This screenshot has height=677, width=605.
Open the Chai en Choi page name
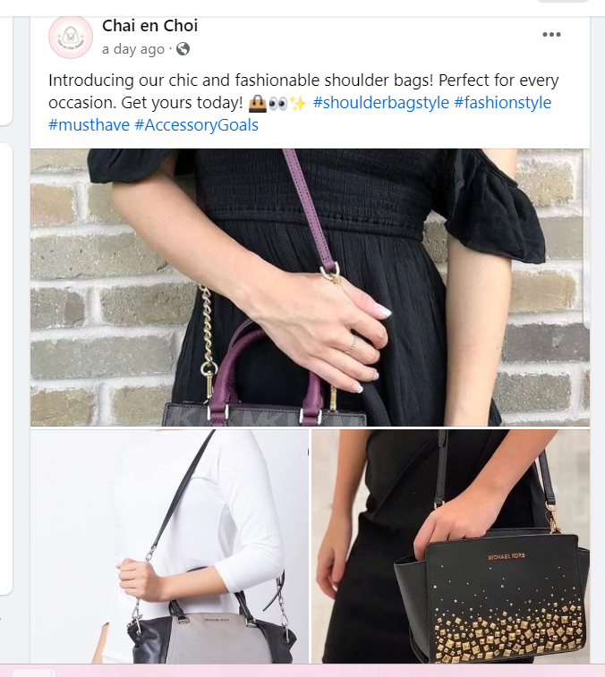point(150,26)
